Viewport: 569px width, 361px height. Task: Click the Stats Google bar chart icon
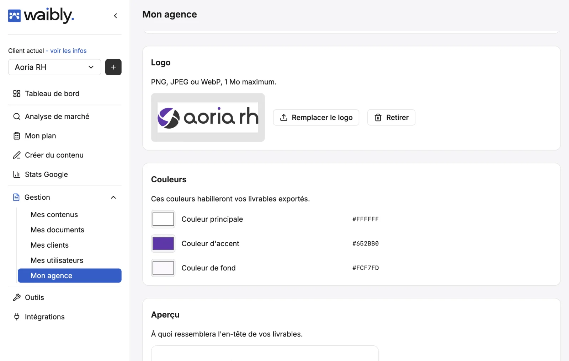pos(17,174)
